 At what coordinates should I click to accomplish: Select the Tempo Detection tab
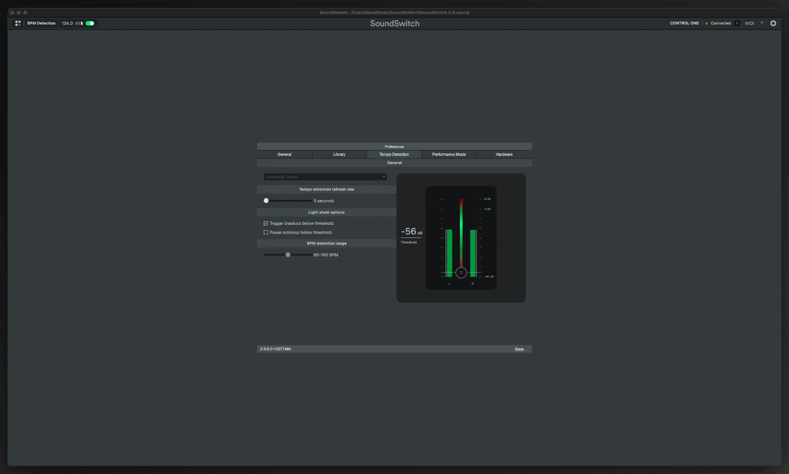click(394, 154)
